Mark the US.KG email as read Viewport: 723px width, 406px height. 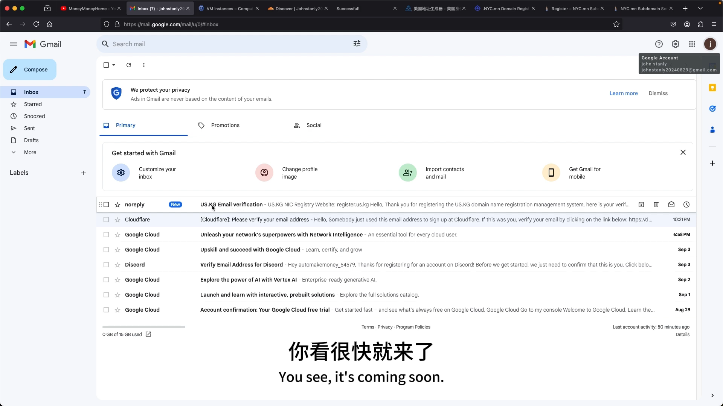[x=671, y=205]
